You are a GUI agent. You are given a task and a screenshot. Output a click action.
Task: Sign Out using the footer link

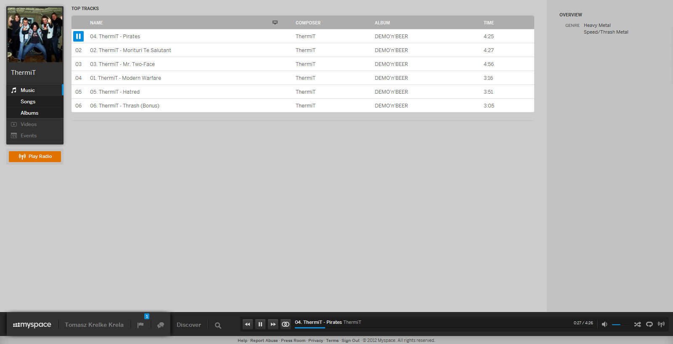[350, 341]
